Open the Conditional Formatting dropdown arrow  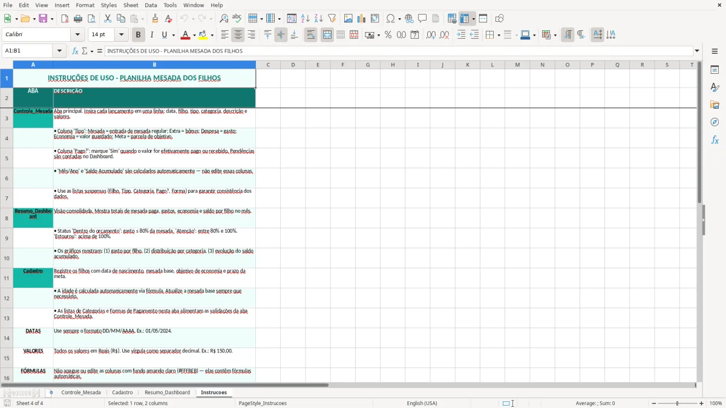tap(555, 35)
